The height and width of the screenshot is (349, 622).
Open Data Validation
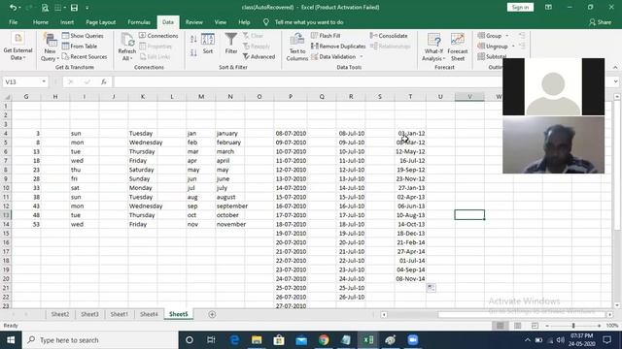[333, 57]
